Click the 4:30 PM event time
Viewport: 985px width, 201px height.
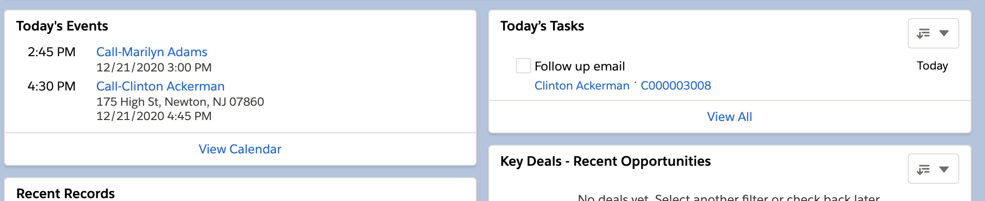[51, 86]
